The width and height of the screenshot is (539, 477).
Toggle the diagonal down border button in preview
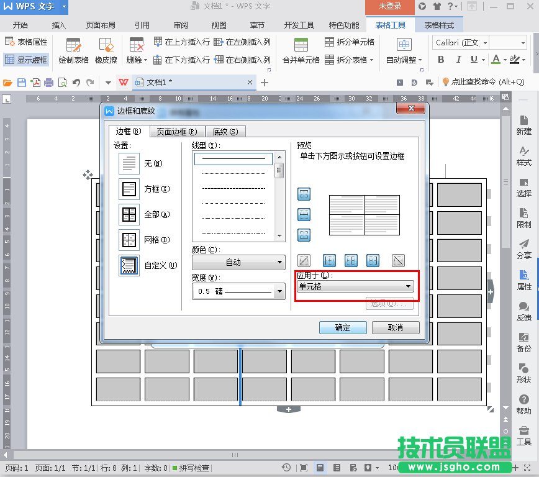click(x=398, y=260)
